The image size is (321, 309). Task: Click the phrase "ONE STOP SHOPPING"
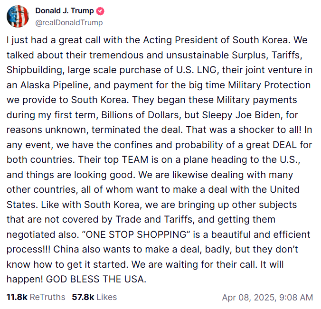tap(136, 234)
